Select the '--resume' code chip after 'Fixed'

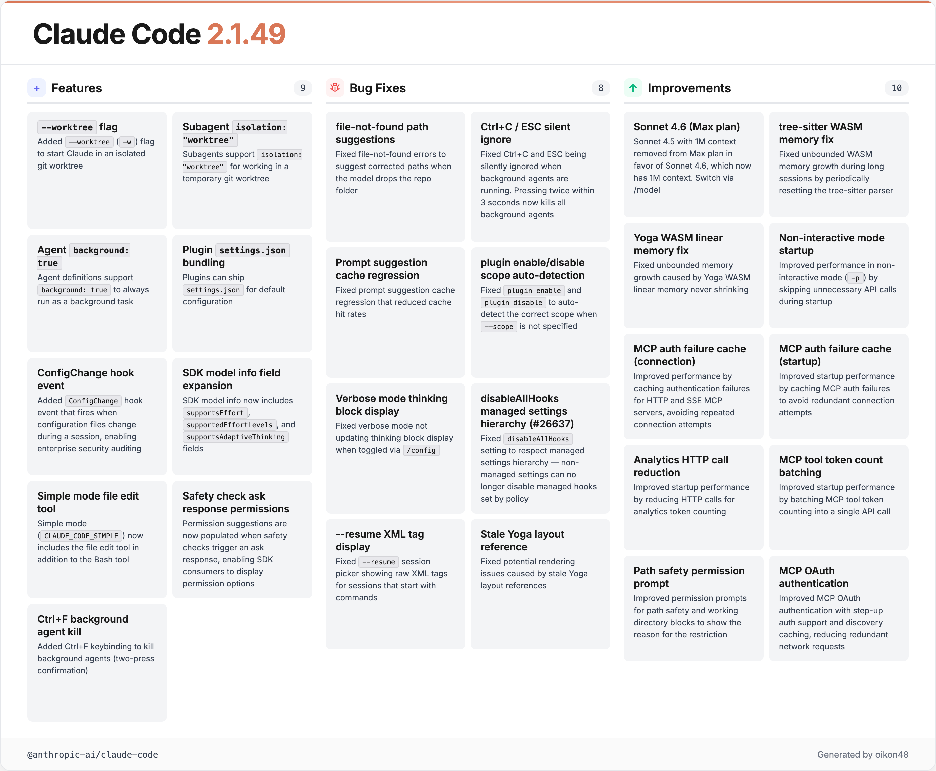379,562
